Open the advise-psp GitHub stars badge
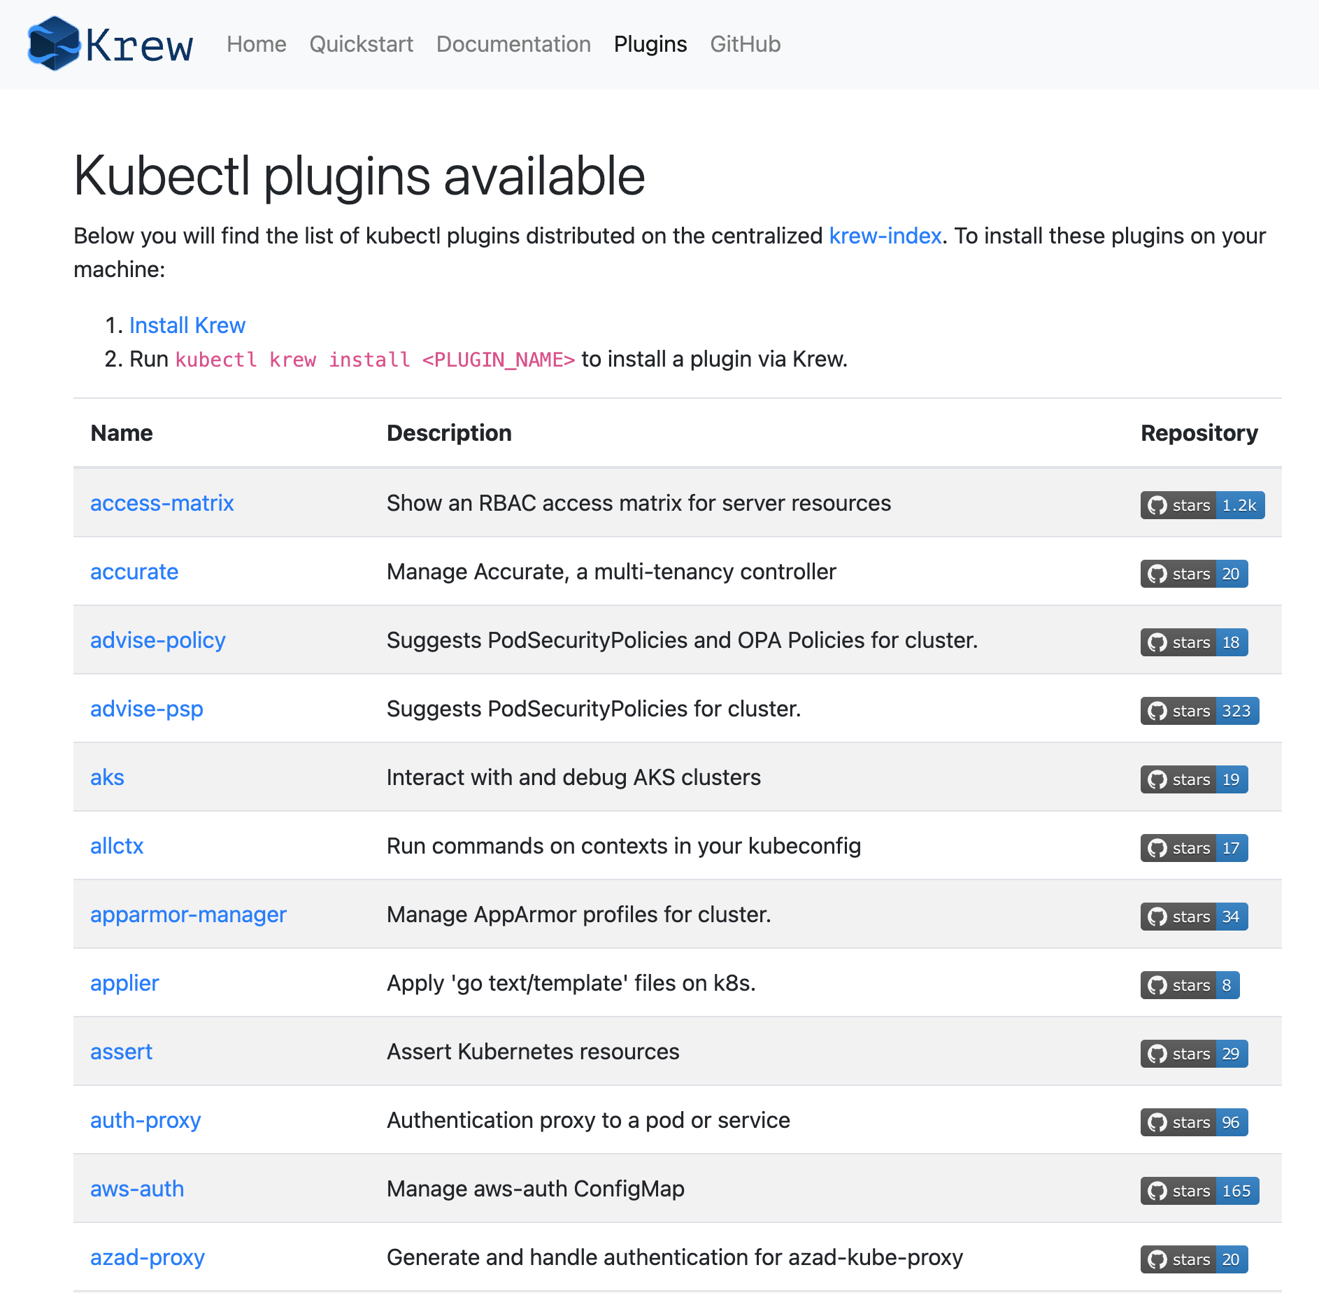The height and width of the screenshot is (1293, 1319). click(x=1199, y=711)
